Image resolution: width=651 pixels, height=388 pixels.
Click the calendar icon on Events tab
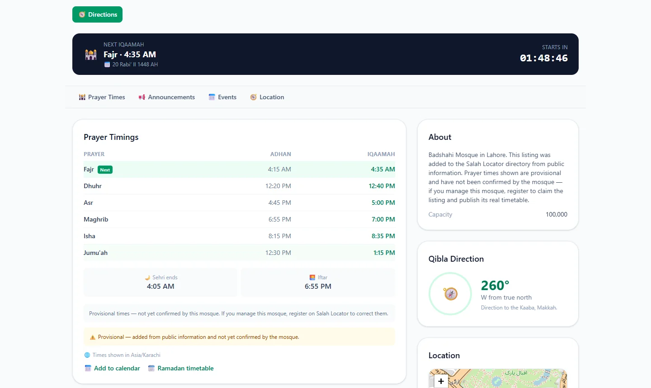[212, 97]
